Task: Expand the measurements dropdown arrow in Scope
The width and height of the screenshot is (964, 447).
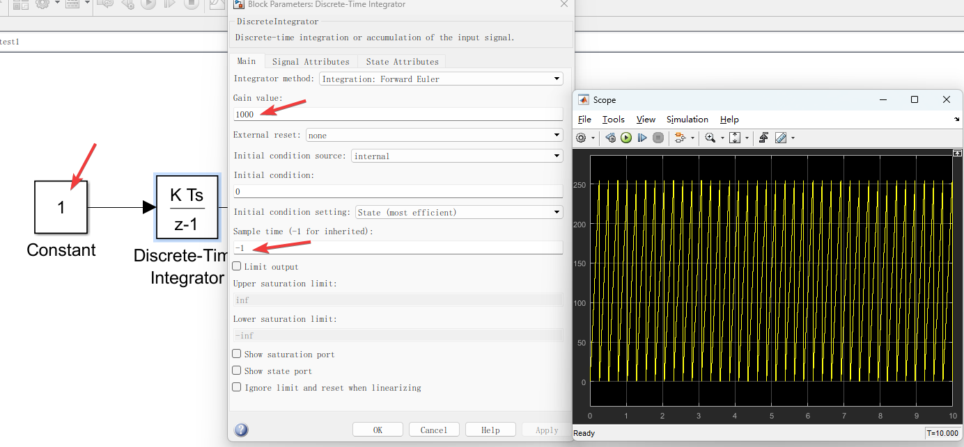Action: tap(793, 138)
